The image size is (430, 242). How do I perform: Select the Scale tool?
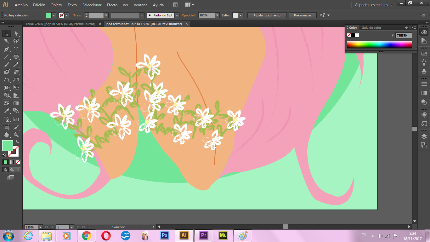[16, 80]
